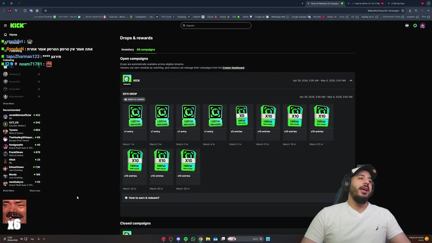The image size is (432, 243).
Task: Click the Windows Start button
Action: 268,239
